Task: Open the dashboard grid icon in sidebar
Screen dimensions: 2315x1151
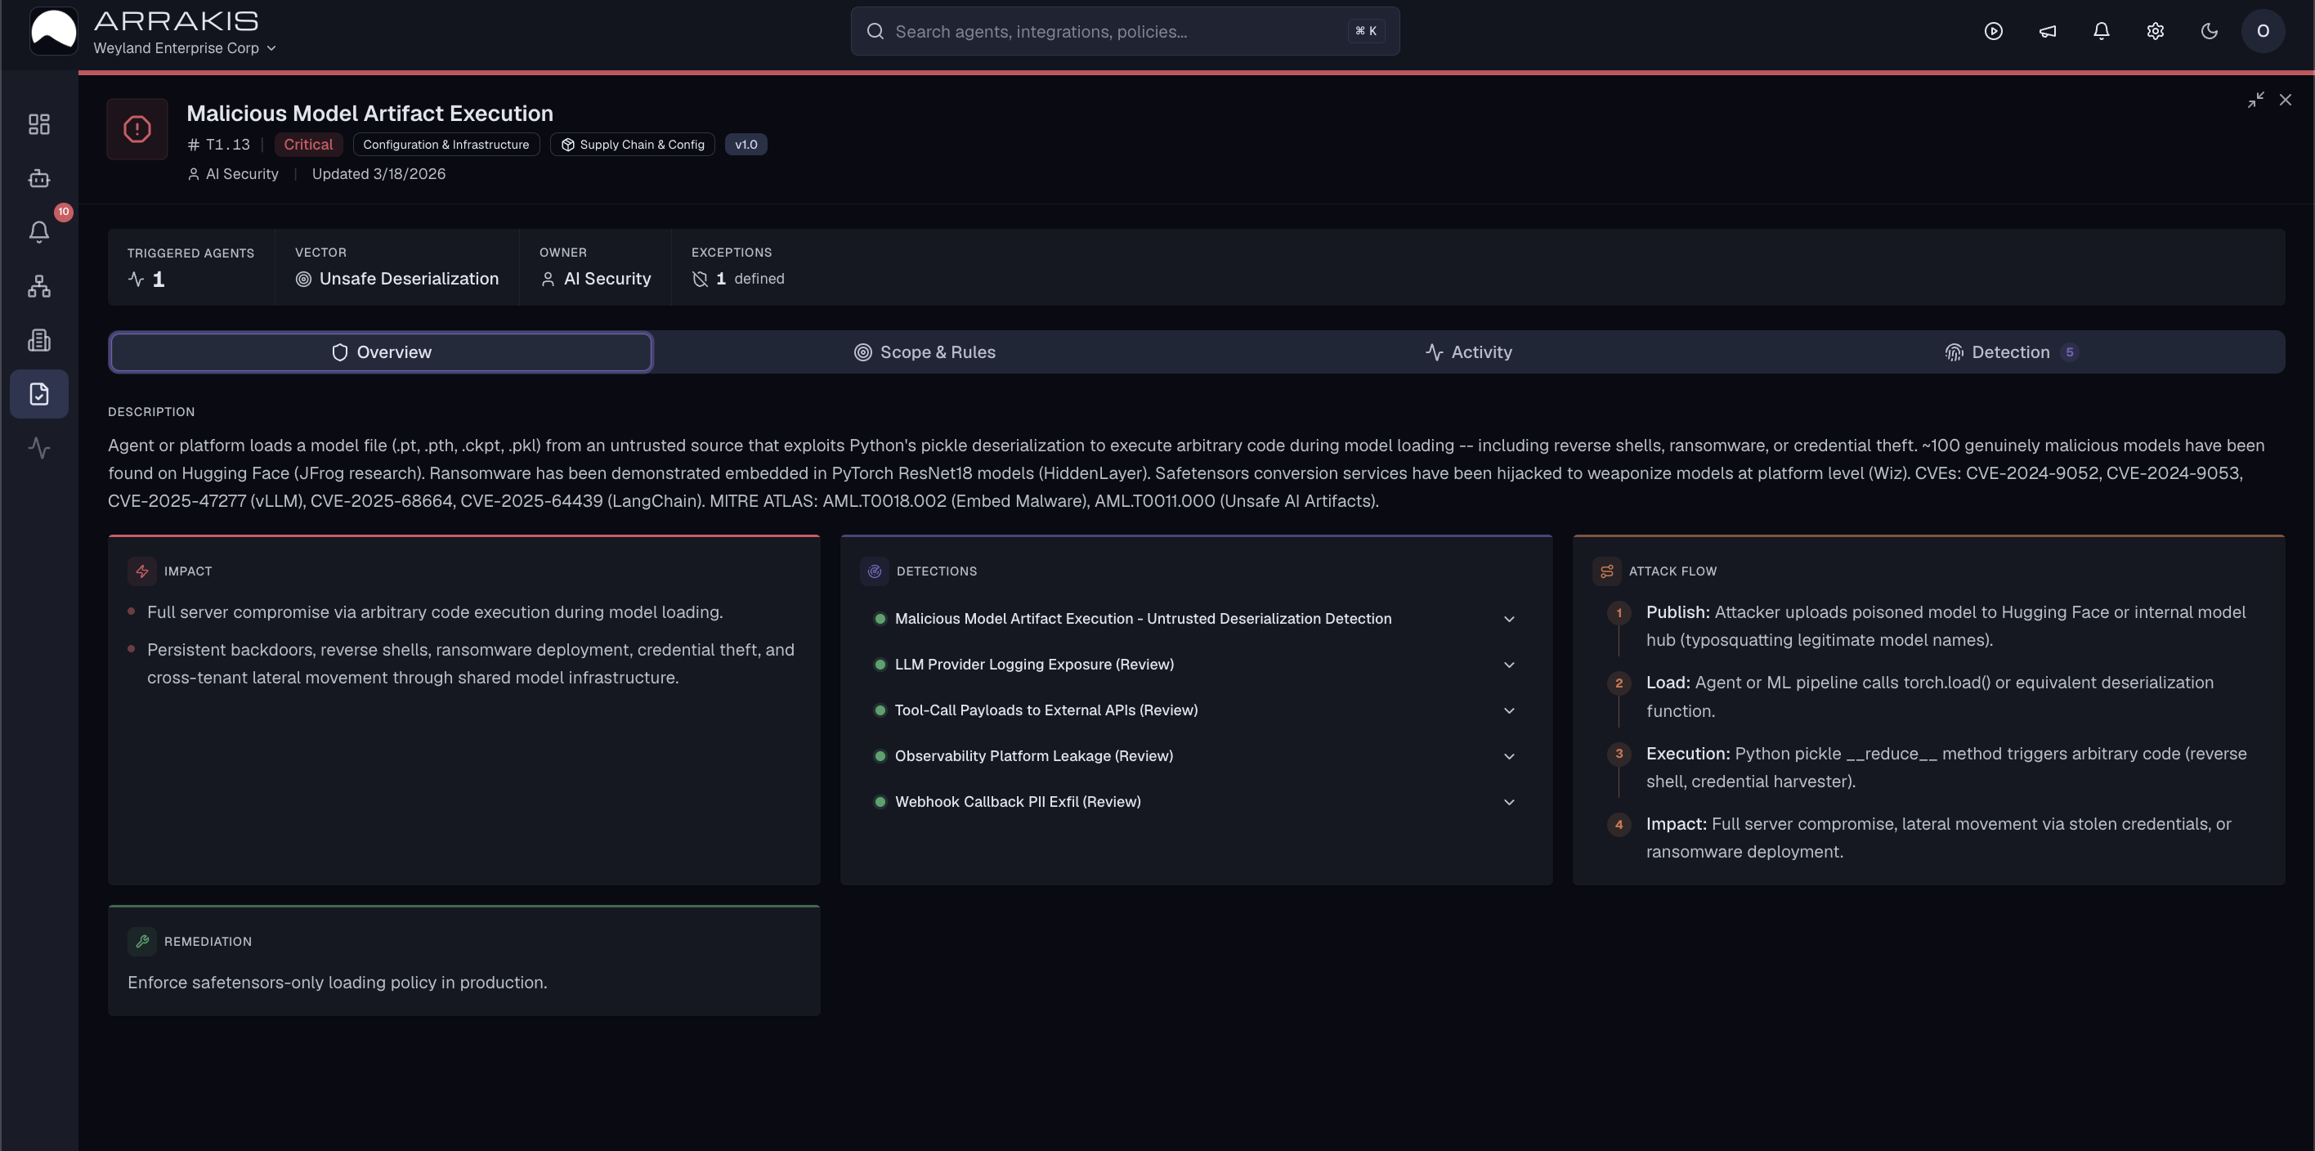Action: 38,124
